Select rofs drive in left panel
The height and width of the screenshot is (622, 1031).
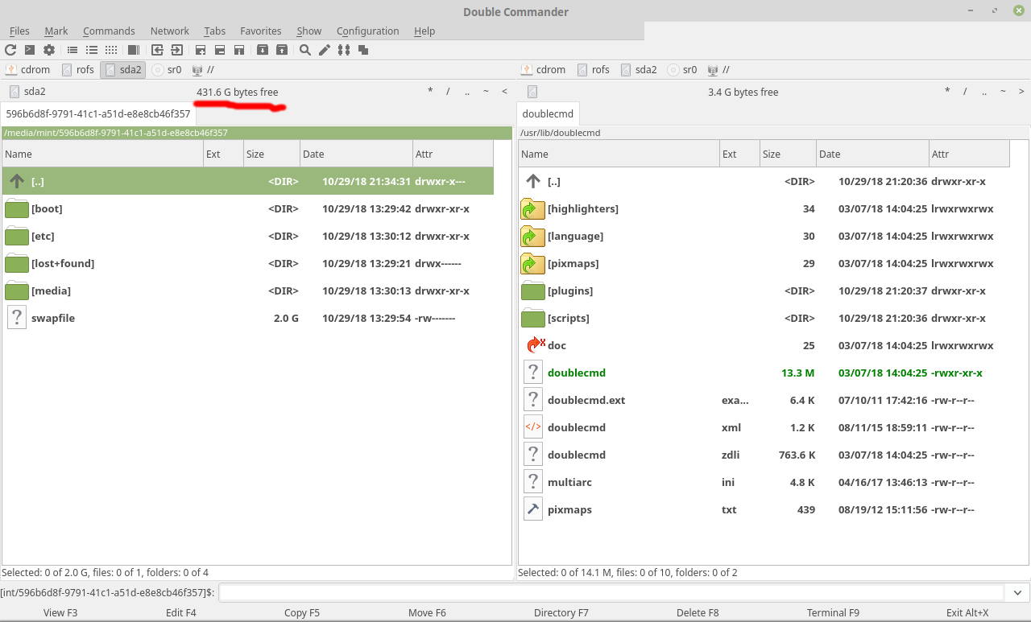pos(78,70)
